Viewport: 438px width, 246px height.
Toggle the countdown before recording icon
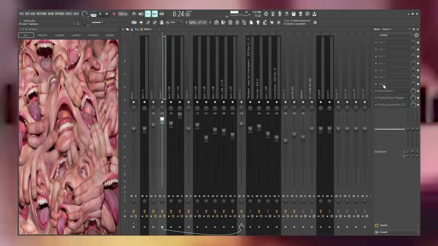tap(148, 14)
